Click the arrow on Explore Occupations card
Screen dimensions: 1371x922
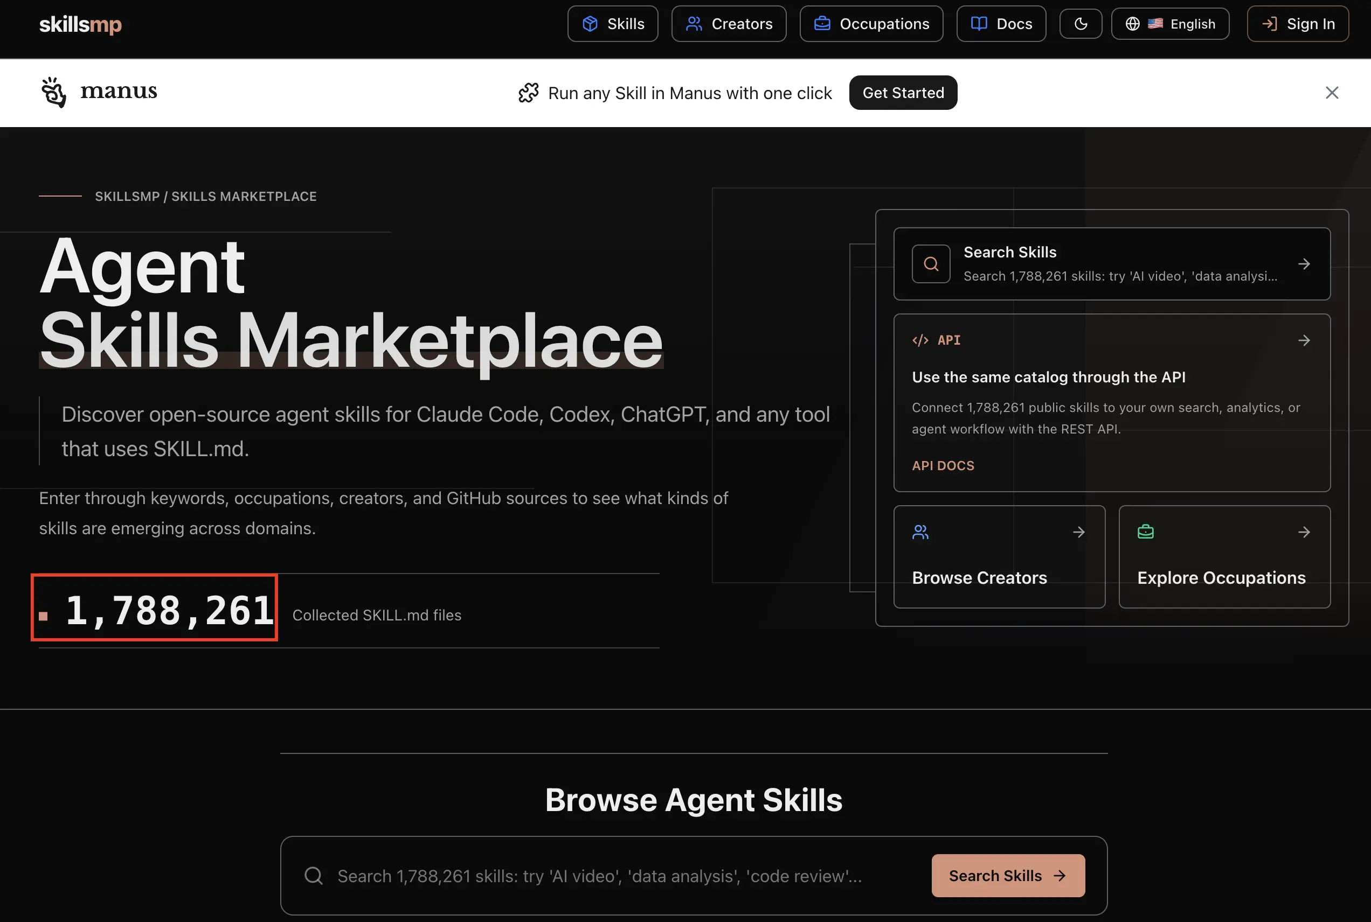pos(1304,532)
